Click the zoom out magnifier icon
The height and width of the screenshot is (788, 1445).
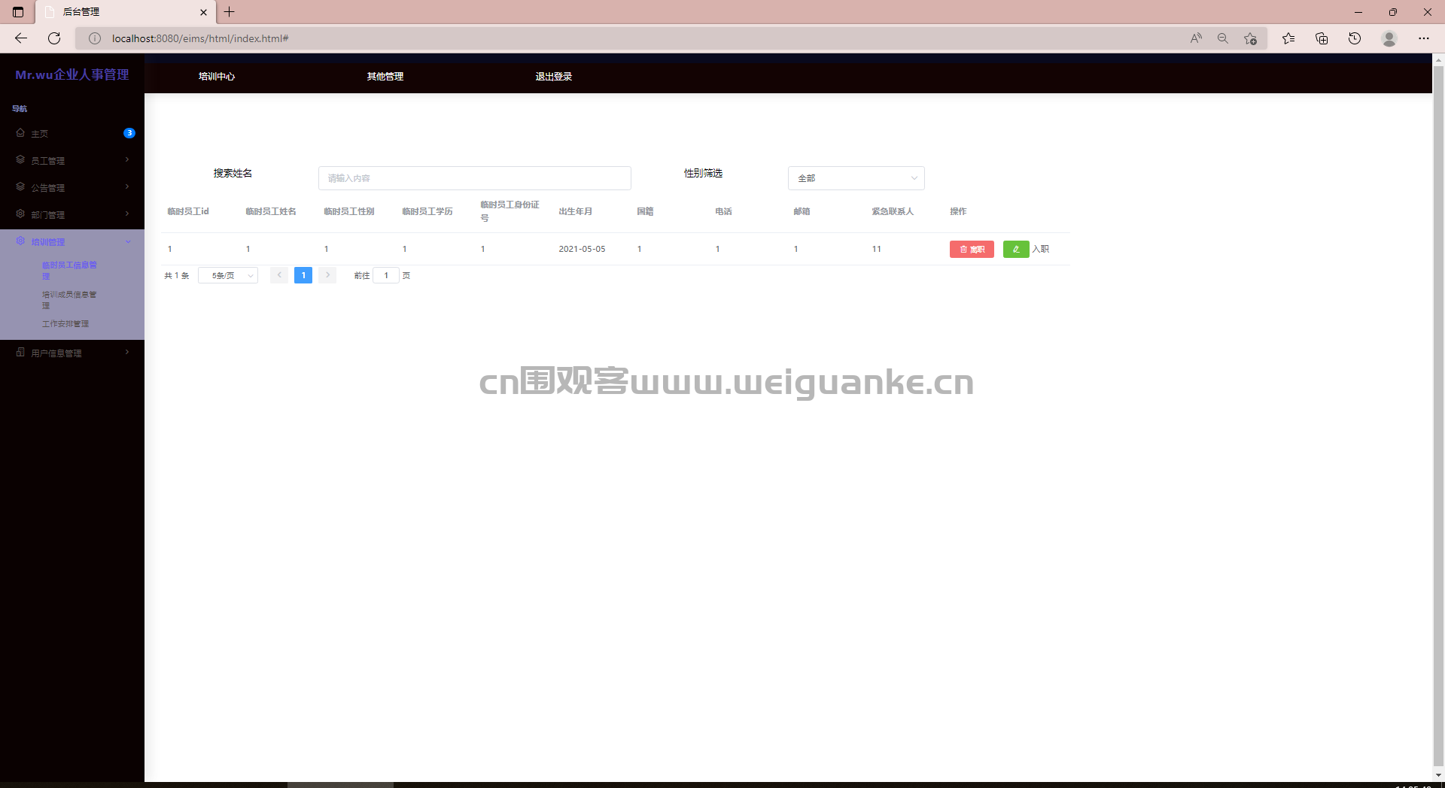click(x=1223, y=38)
